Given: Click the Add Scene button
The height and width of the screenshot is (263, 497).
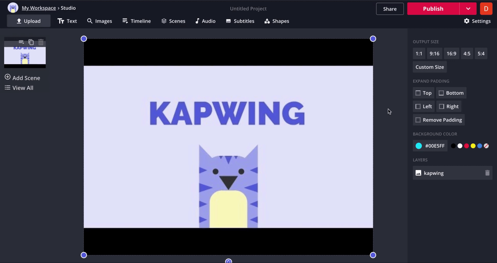Looking at the screenshot, I should (x=23, y=78).
